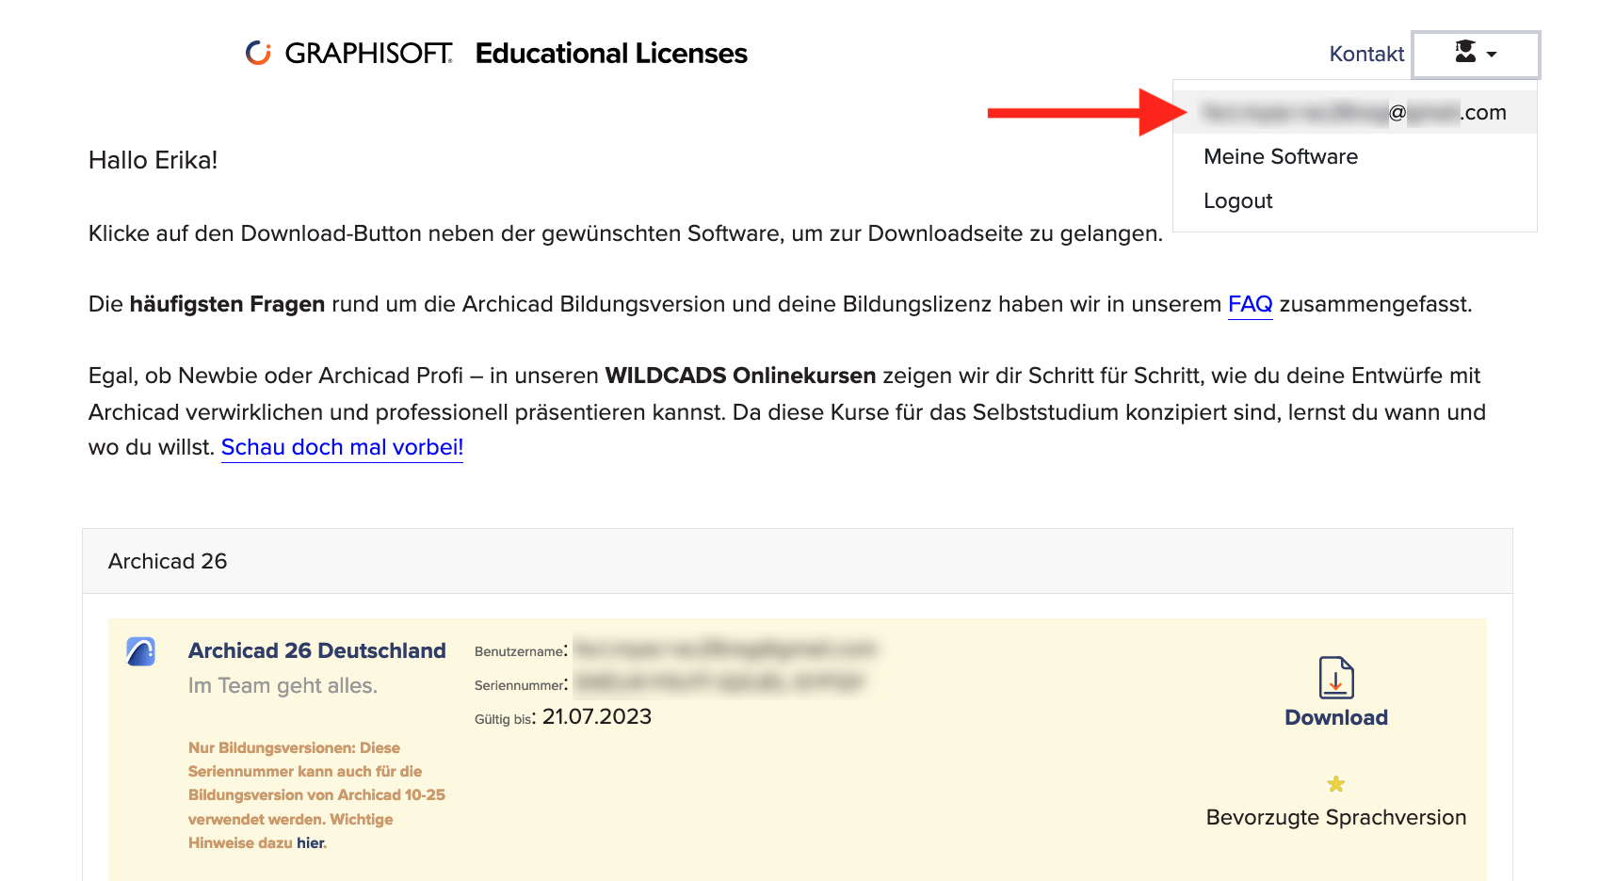Click the Graphisoft logo icon
The width and height of the screenshot is (1599, 881).
click(x=258, y=53)
